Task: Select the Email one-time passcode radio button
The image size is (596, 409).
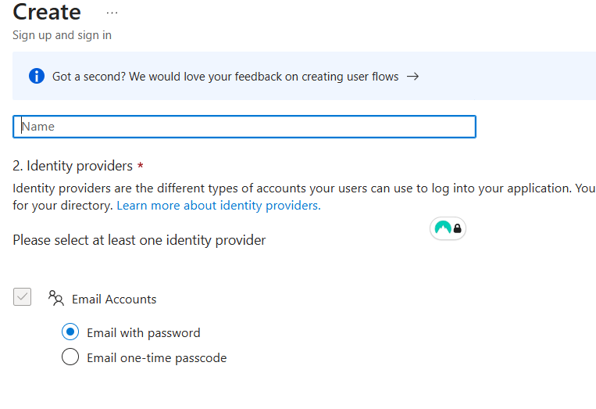Action: click(70, 357)
